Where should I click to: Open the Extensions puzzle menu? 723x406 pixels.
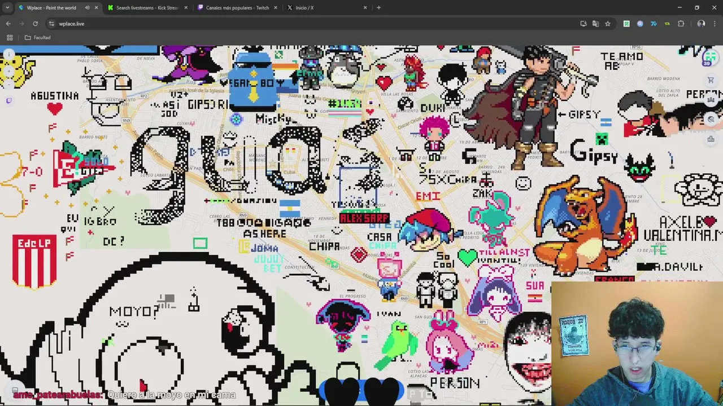pos(681,24)
